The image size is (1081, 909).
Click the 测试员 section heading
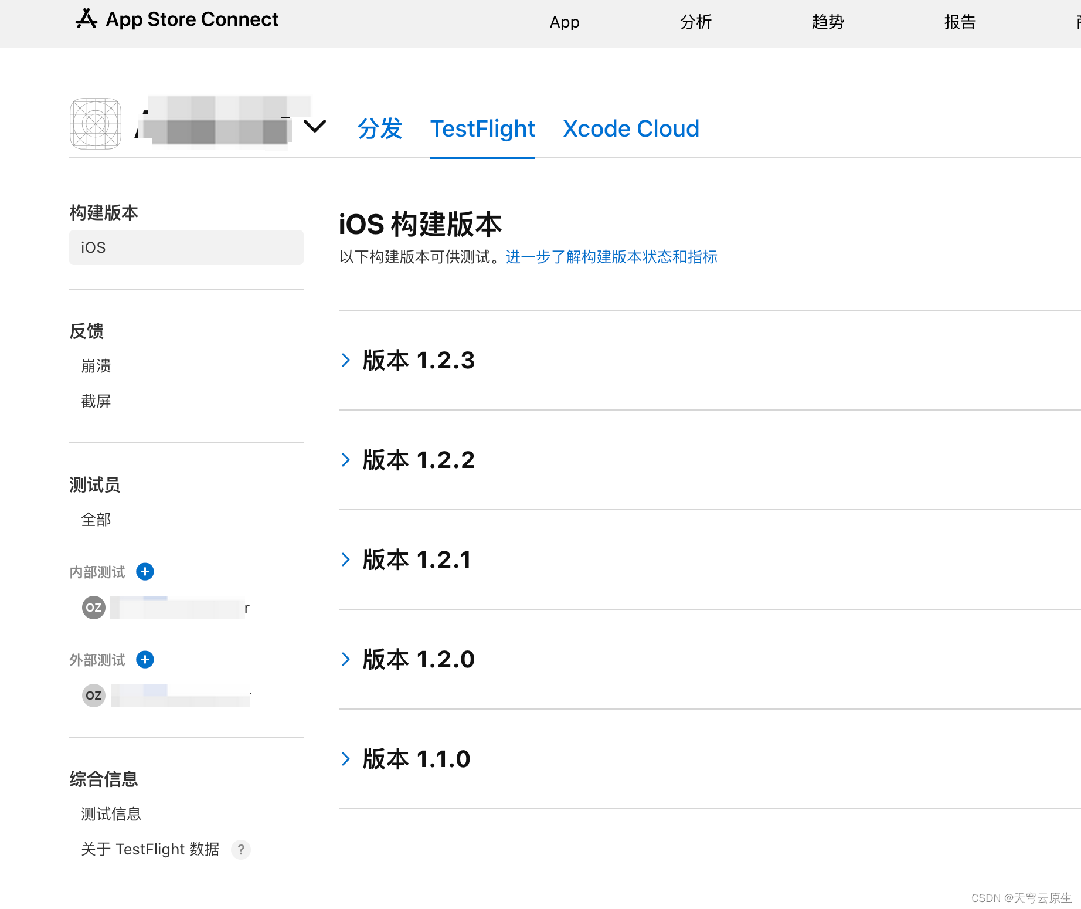coord(95,485)
